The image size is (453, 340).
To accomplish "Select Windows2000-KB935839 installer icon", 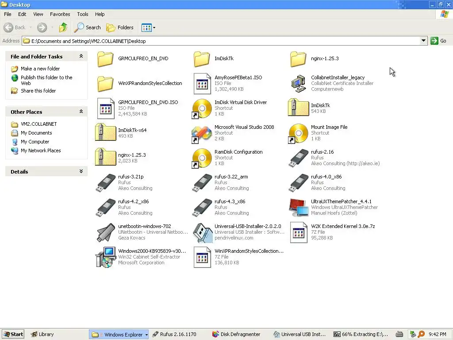I will pos(105,257).
